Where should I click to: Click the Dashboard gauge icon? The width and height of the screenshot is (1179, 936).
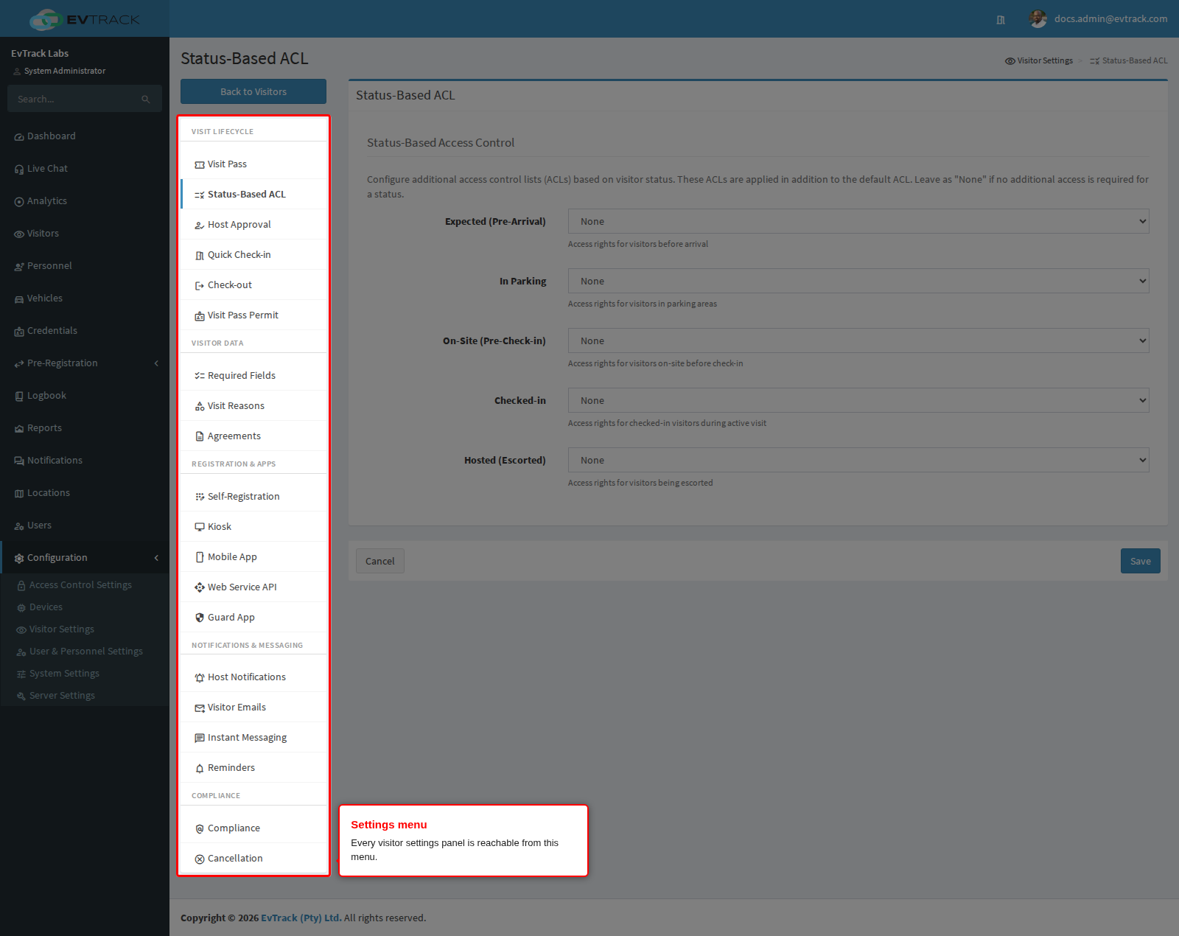coord(19,137)
